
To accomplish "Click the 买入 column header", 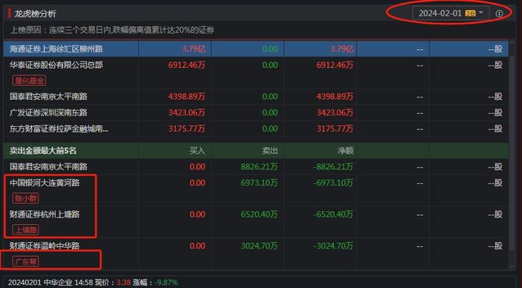I will pyautogui.click(x=197, y=151).
